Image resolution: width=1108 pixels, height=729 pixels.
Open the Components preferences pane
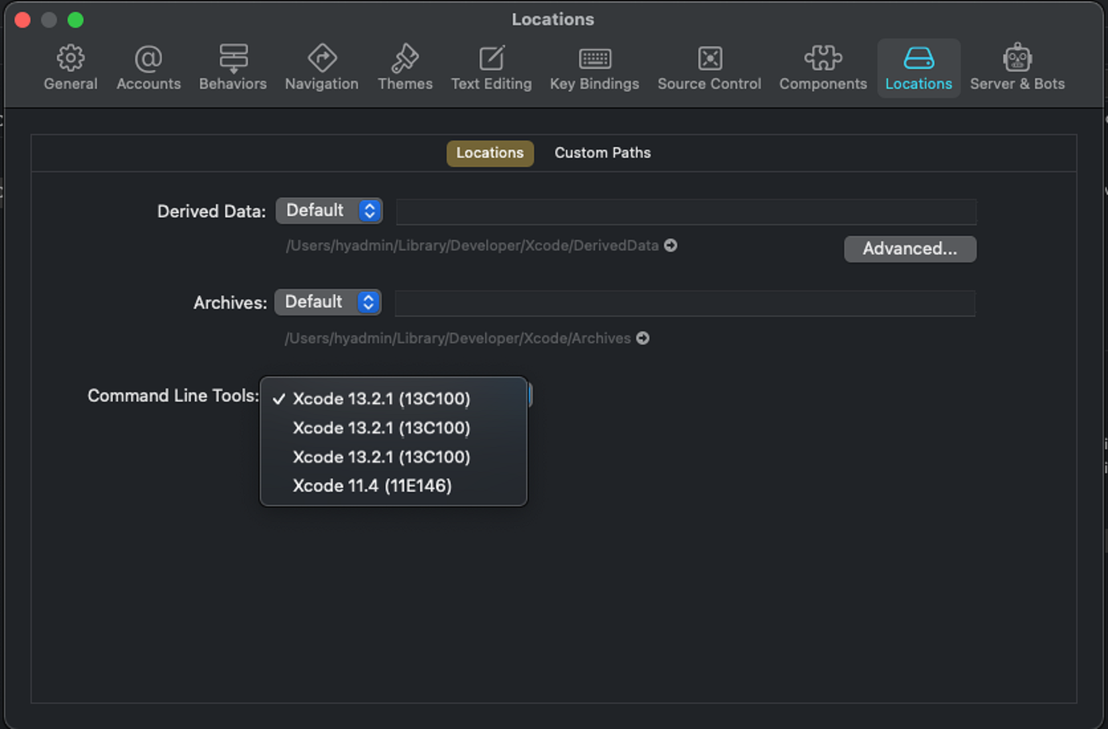(823, 68)
